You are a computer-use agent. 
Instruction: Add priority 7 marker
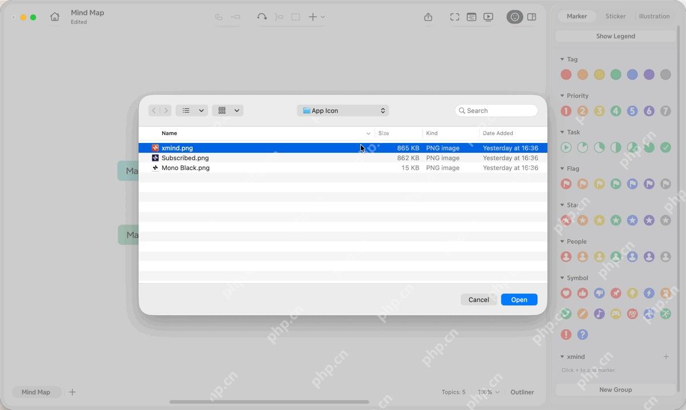665,111
